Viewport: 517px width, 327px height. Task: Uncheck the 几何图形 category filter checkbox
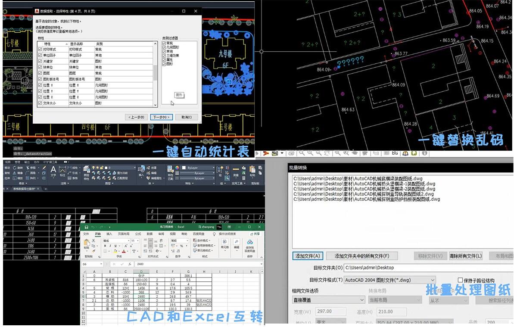click(x=164, y=47)
